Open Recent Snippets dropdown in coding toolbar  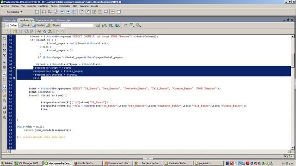coord(4,101)
